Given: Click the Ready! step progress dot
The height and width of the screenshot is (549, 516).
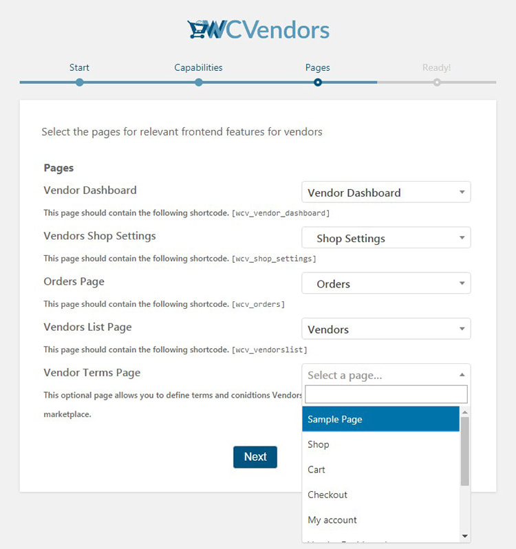Looking at the screenshot, I should [436, 83].
